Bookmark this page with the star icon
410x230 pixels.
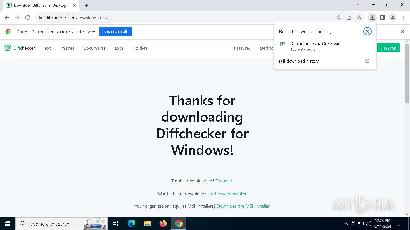(359, 18)
